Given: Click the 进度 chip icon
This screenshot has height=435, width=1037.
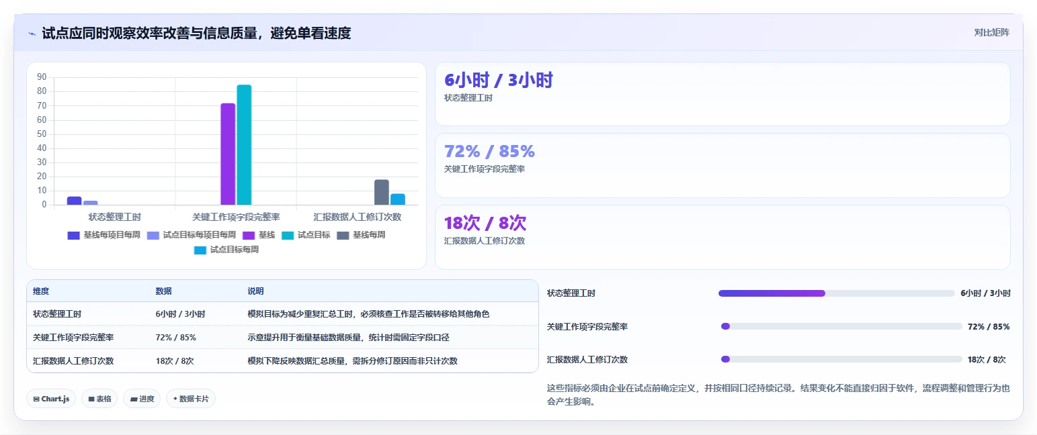Looking at the screenshot, I should (x=134, y=399).
